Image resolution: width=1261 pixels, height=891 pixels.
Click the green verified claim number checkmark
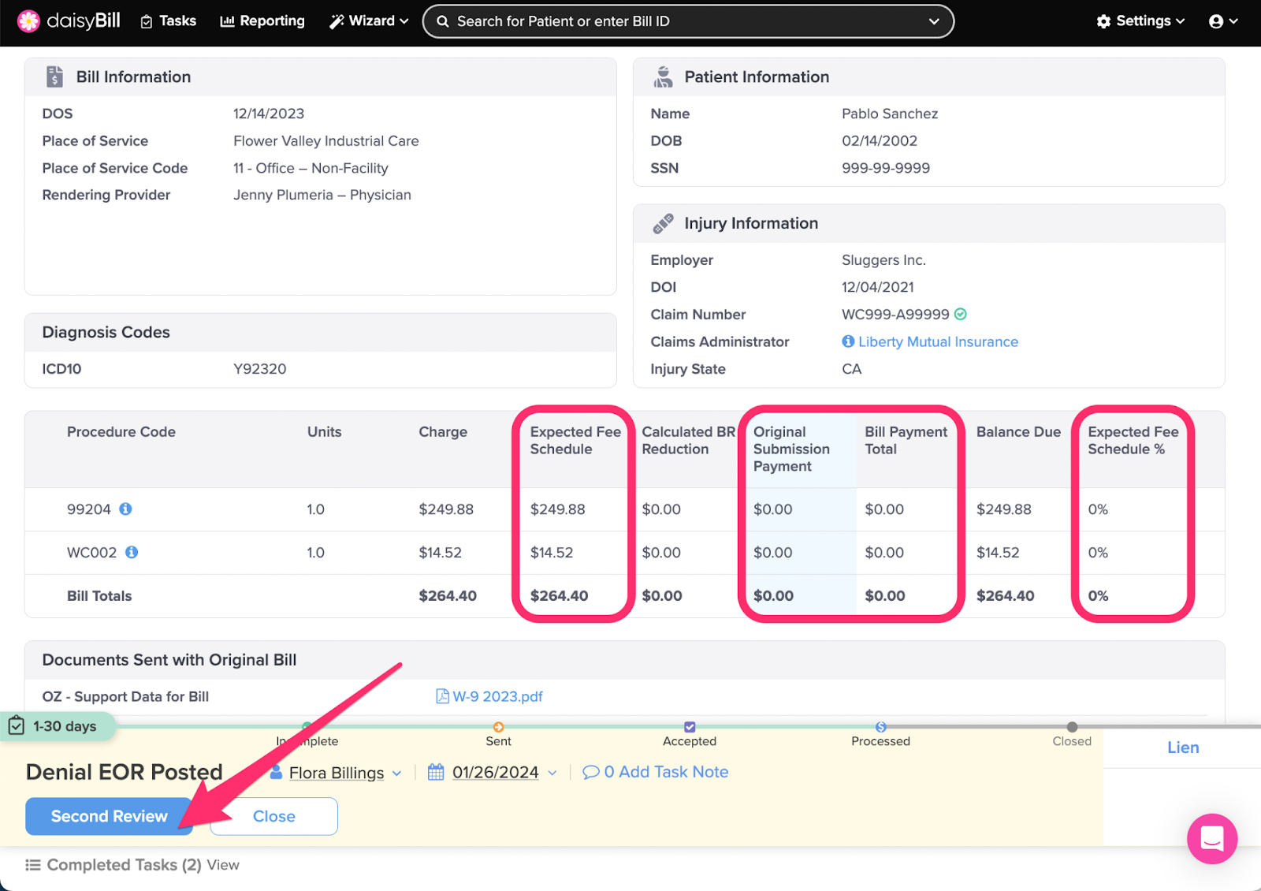tap(961, 315)
